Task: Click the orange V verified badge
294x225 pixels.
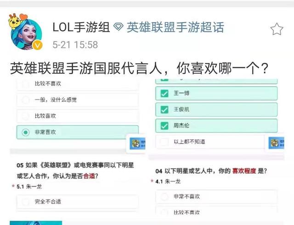Action: [x=38, y=45]
